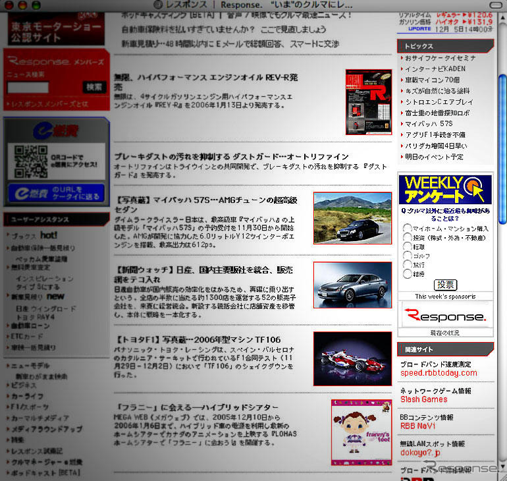Select 投資（株式・外為・不動産） survey option
The width and height of the screenshot is (507, 481).
407,237
